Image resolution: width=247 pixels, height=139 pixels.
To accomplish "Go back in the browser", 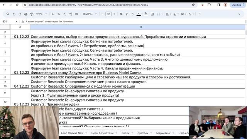I will pyautogui.click(x=4, y=5).
